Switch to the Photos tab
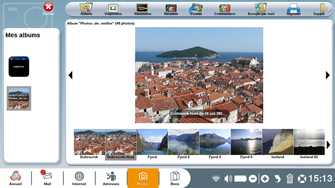This screenshot has width=335, height=188. [x=143, y=178]
